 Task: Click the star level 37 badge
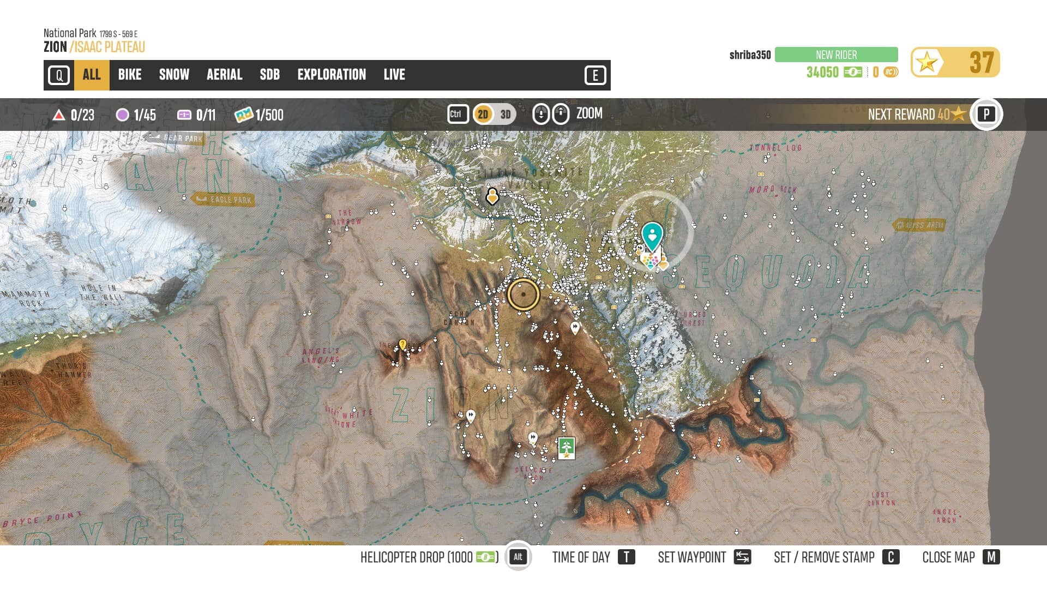pyautogui.click(x=955, y=62)
